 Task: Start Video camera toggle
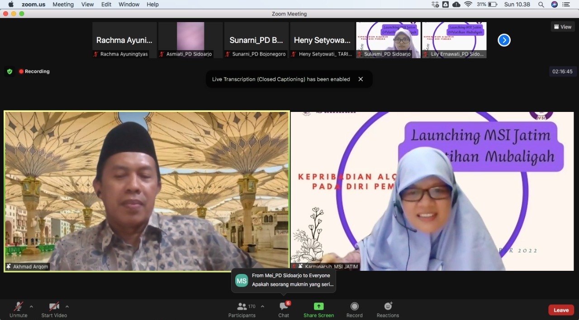pyautogui.click(x=54, y=306)
